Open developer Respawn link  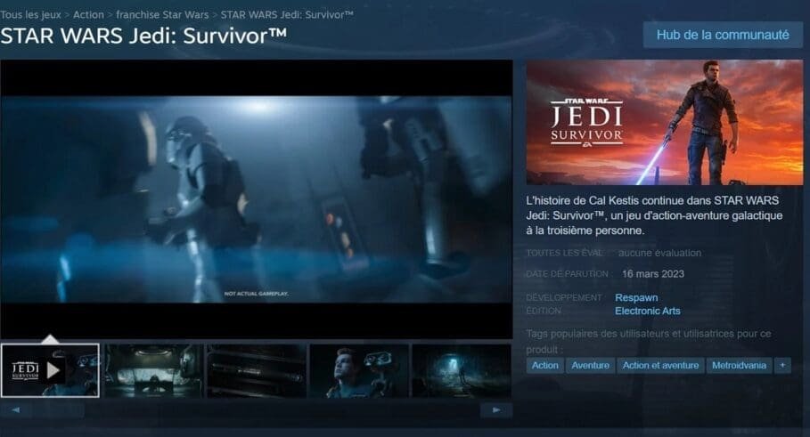tap(636, 297)
